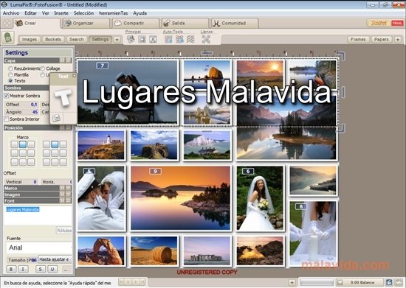Expand the Font section chevron
The height and width of the screenshot is (288, 406).
tap(62, 200)
